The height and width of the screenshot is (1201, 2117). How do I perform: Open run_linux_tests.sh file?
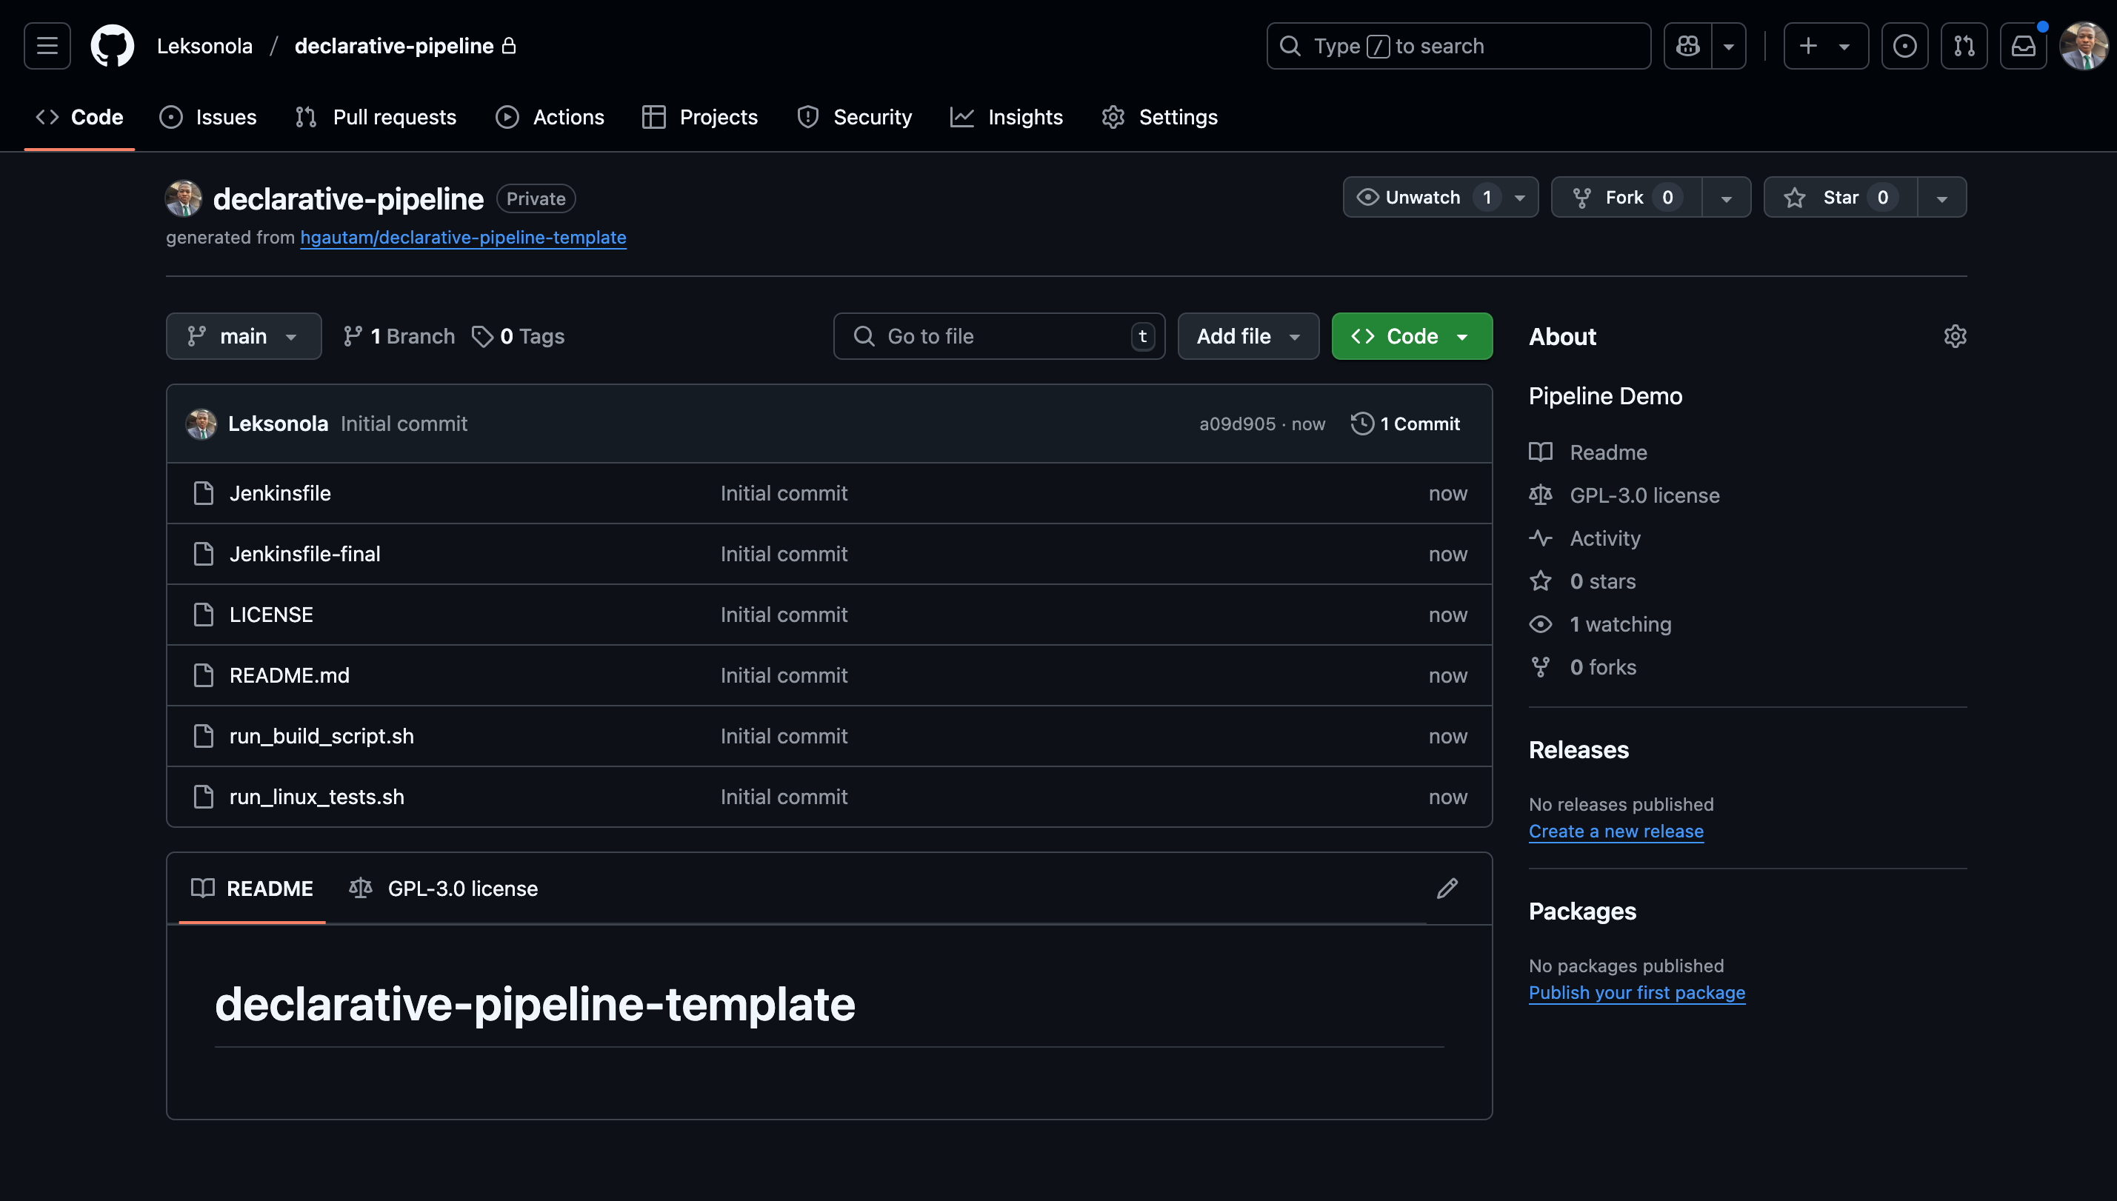point(316,797)
